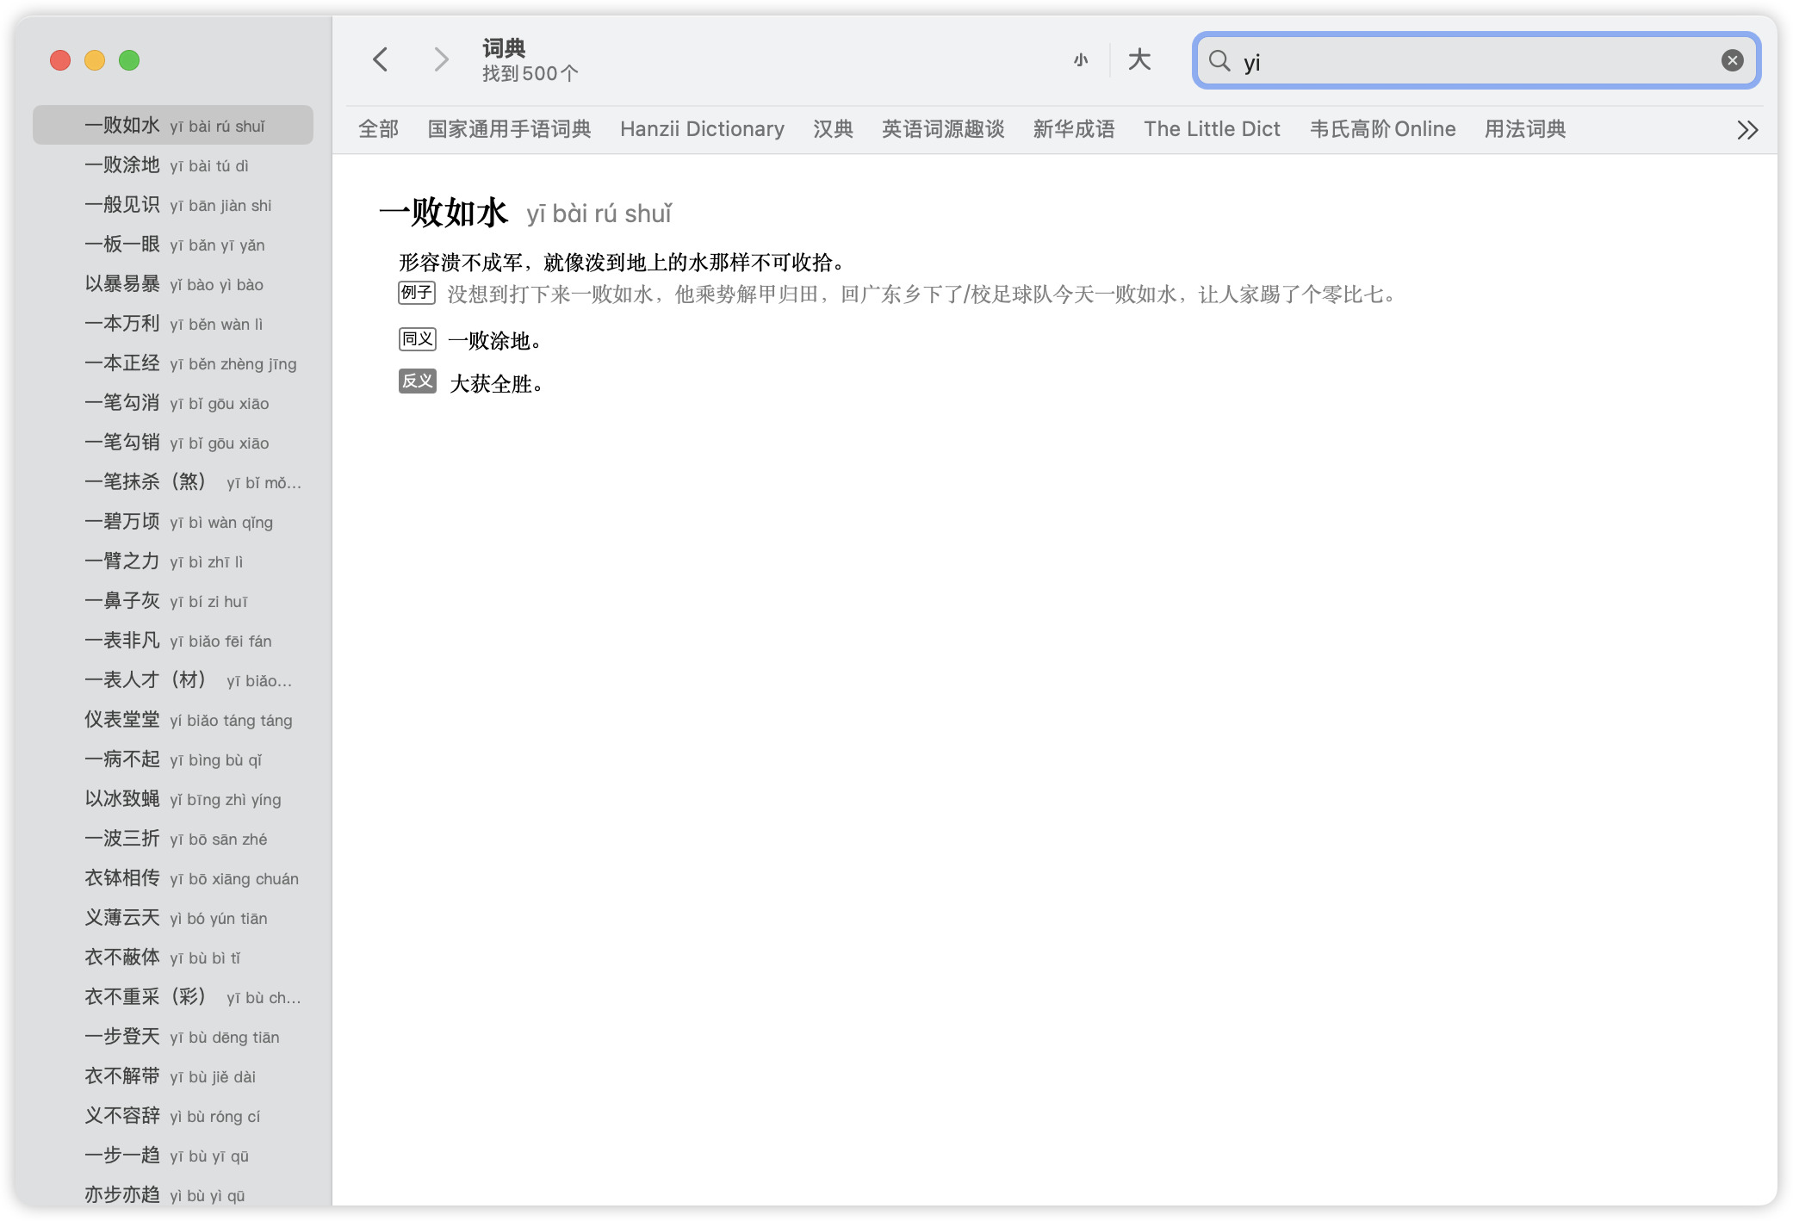Focus the search field containing yi
This screenshot has height=1221, width=1793.
(1476, 60)
